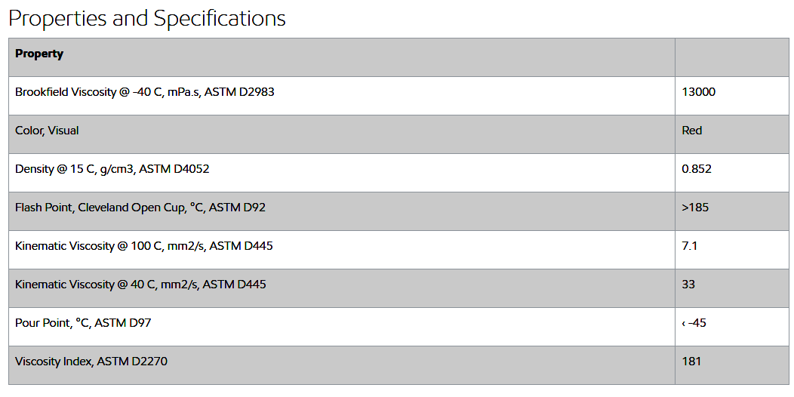Click the Specifications word in the heading
Viewport: 794px width, 397px height.
(220, 19)
